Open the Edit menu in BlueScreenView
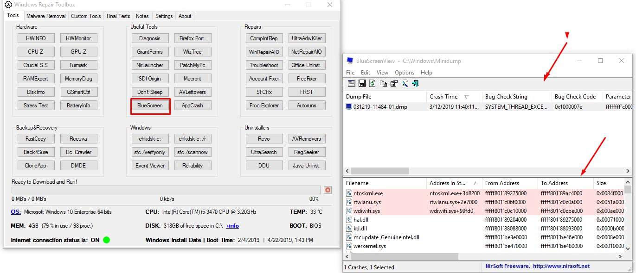Image resolution: width=636 pixels, height=273 pixels. 366,73
